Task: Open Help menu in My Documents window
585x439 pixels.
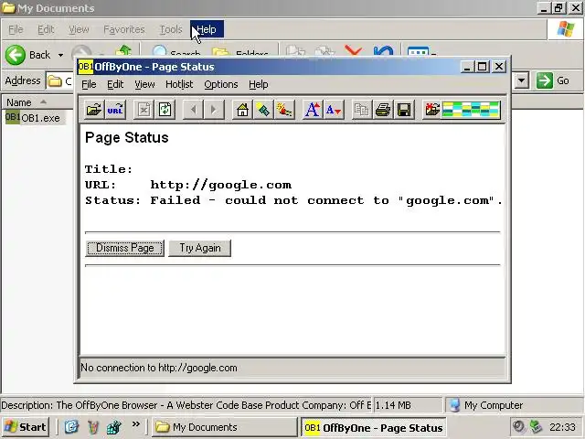Action: pyautogui.click(x=207, y=29)
